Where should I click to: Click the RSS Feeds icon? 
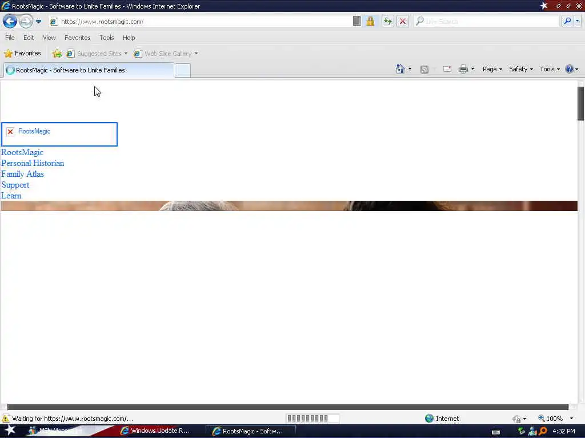click(x=424, y=69)
